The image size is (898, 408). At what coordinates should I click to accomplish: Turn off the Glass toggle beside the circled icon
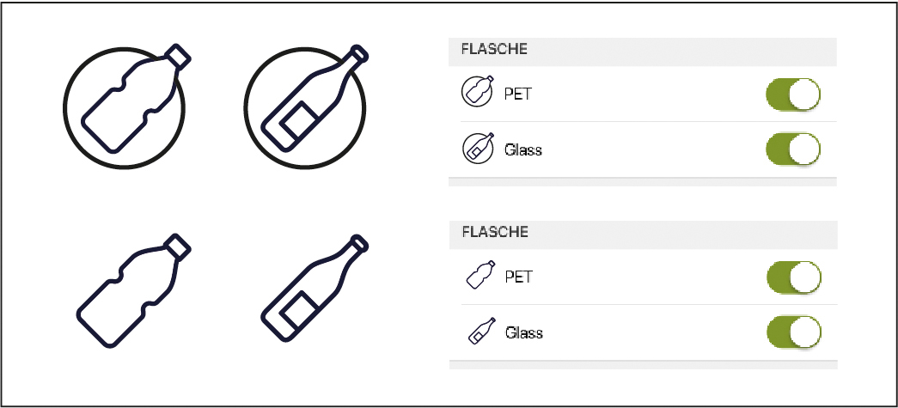click(x=793, y=149)
